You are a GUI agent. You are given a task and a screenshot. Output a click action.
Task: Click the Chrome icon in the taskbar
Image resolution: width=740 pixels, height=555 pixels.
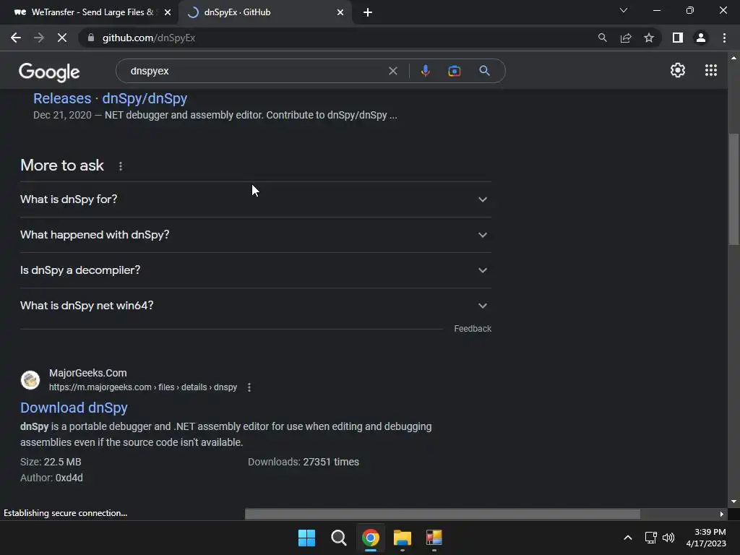point(371,538)
